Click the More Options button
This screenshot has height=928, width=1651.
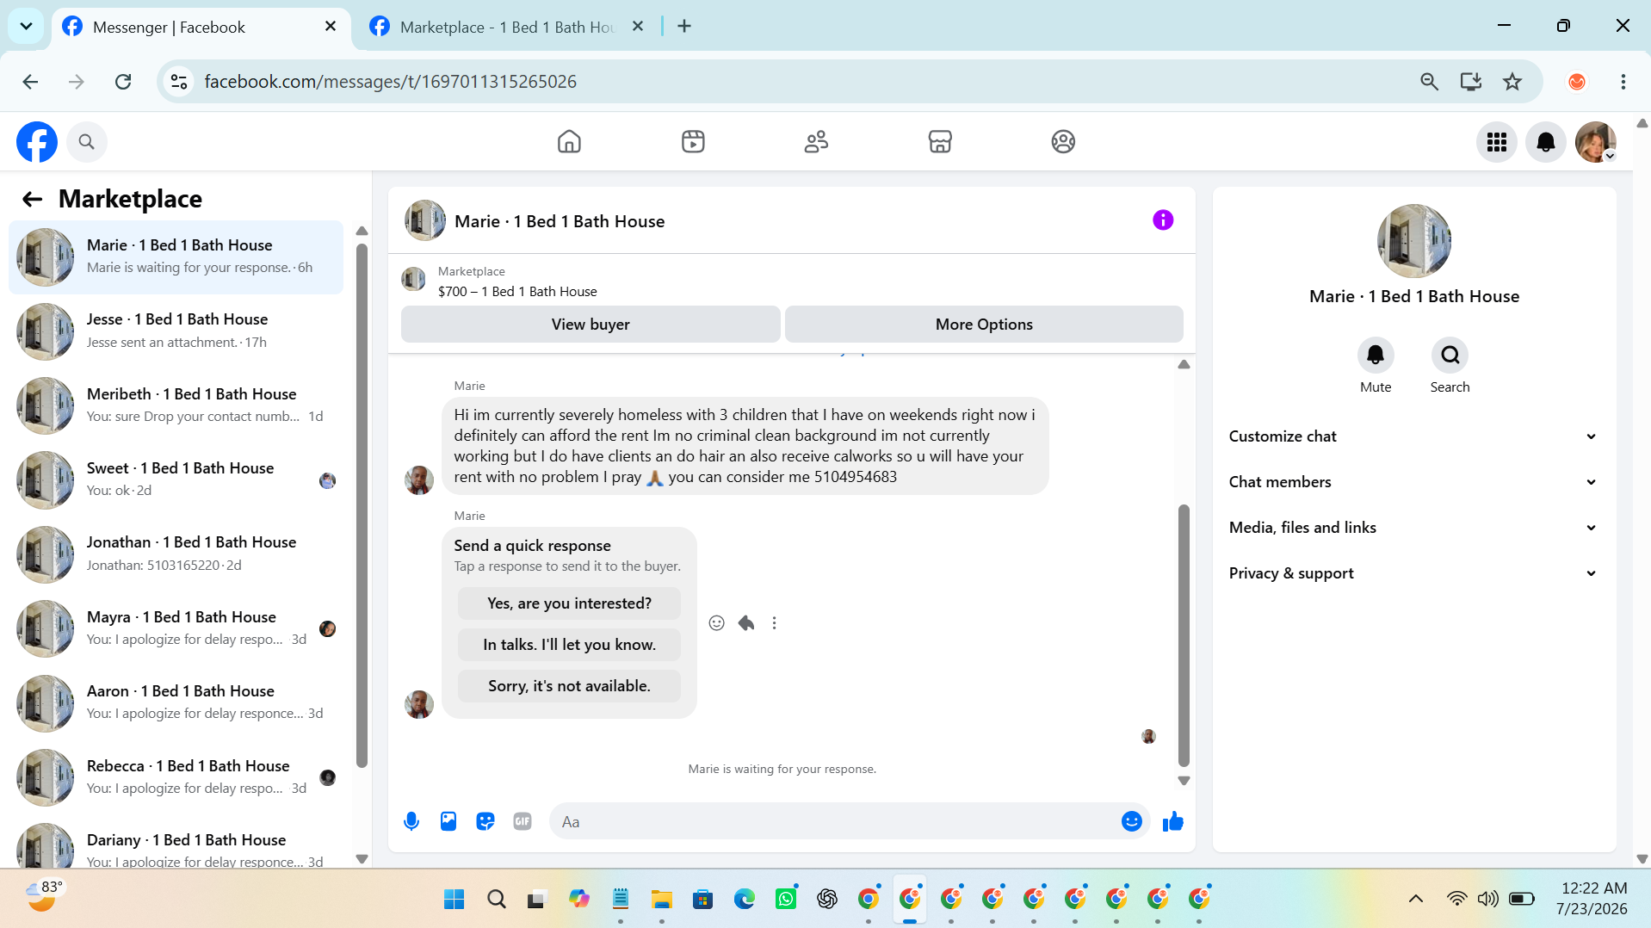pos(984,325)
